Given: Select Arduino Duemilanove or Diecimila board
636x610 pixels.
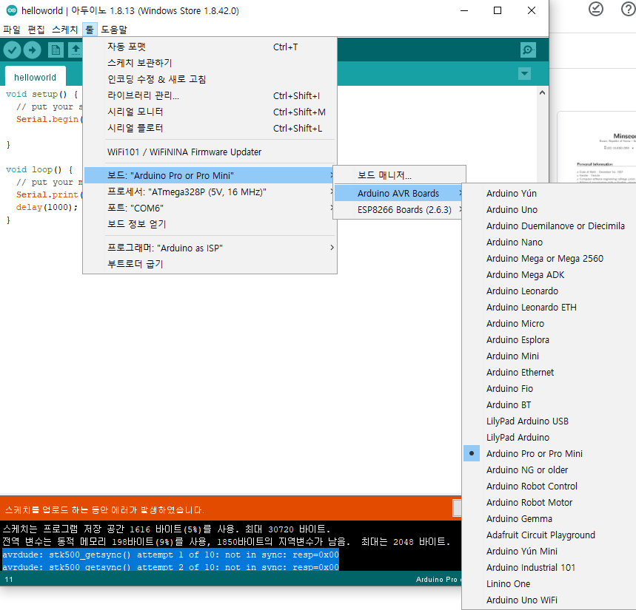Looking at the screenshot, I should click(x=549, y=226).
